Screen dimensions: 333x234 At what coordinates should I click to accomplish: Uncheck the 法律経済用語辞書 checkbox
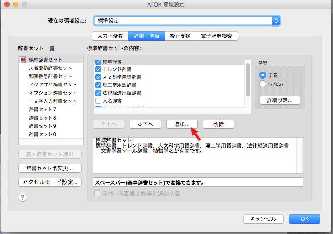98,93
